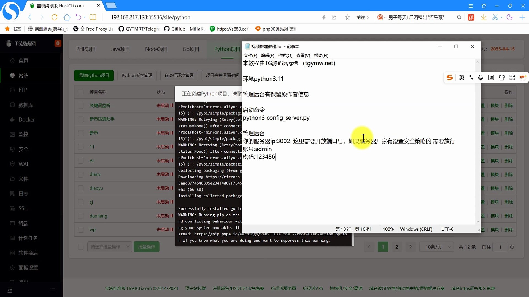Click the browser back arrow icon
This screenshot has width=529, height=297.
click(30, 17)
